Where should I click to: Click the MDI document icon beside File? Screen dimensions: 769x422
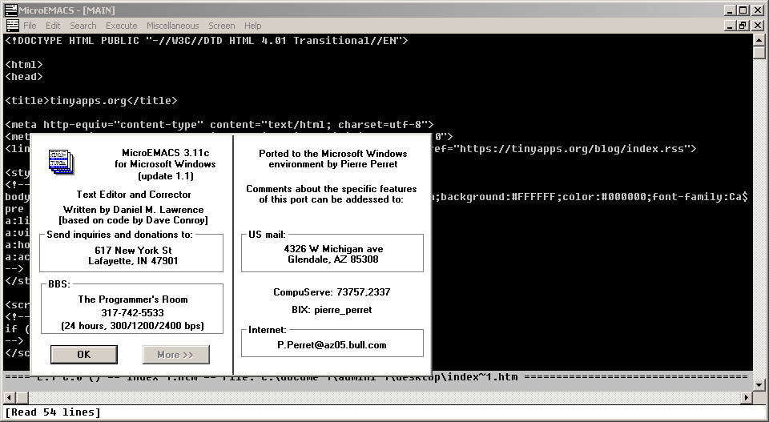coord(11,26)
